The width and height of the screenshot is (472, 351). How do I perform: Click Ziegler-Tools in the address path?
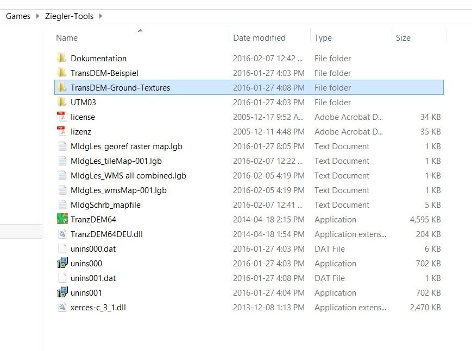tap(69, 16)
